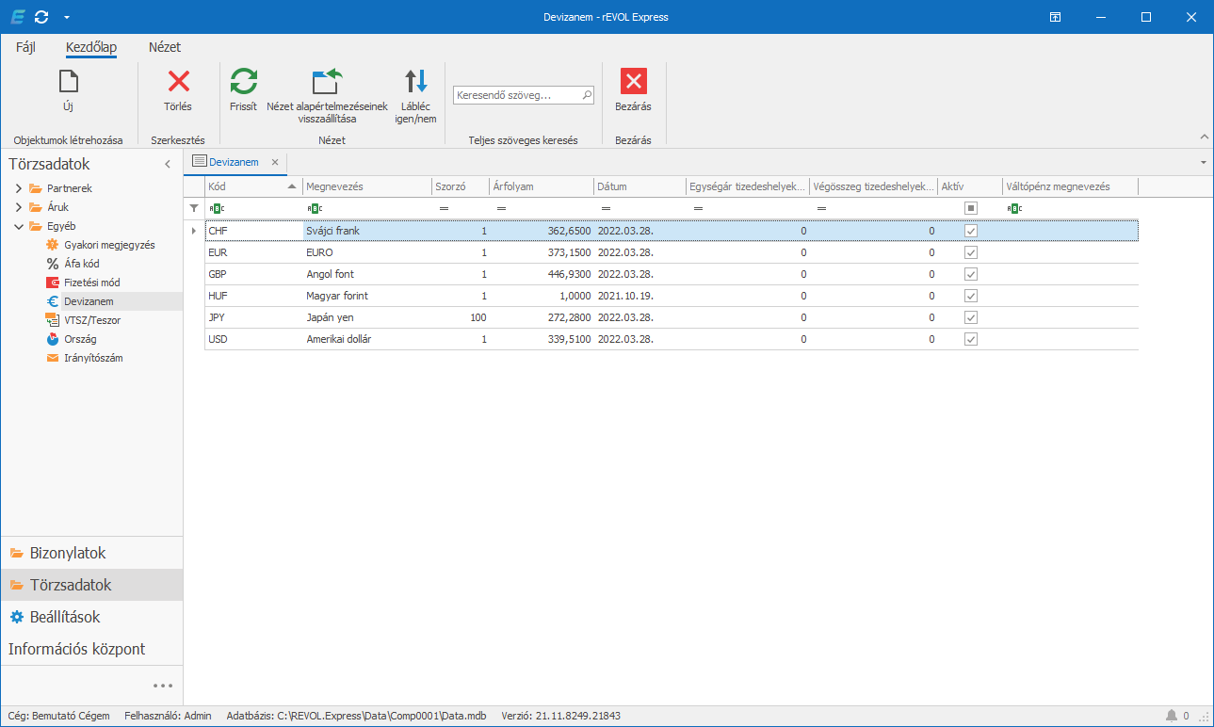Open the notifications bell in the status bar
This screenshot has height=727, width=1214.
coord(1172,716)
